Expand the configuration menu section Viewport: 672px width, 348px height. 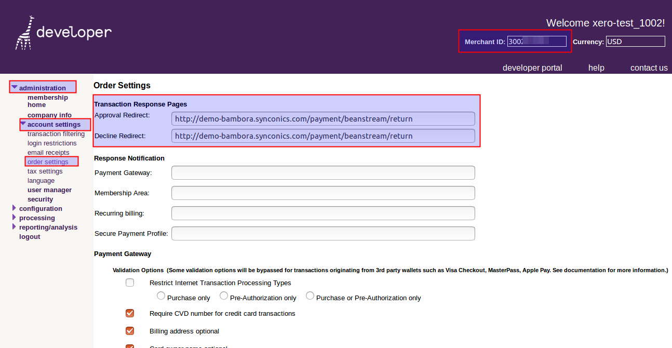pyautogui.click(x=15, y=208)
